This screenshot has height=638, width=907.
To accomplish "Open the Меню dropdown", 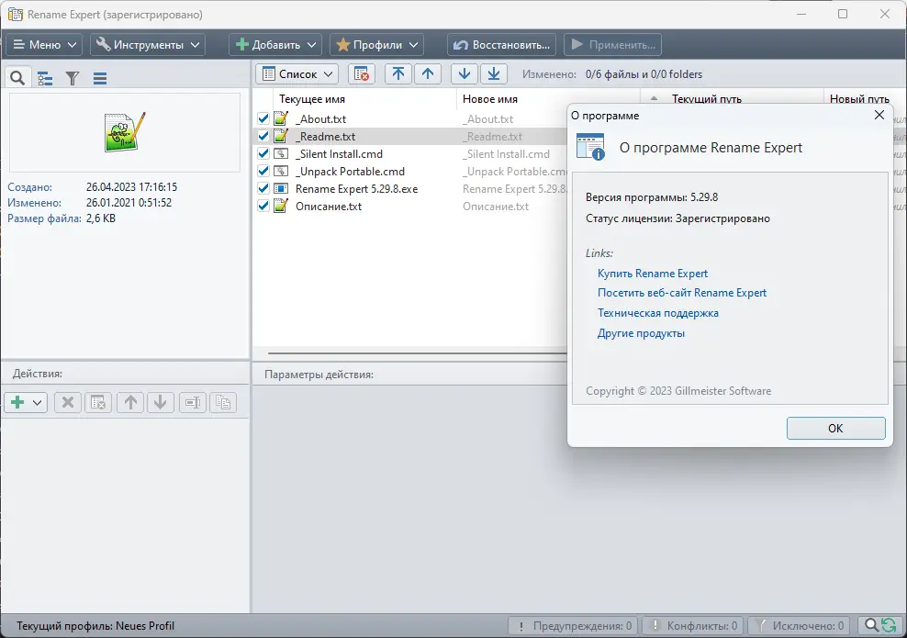I will tap(44, 45).
